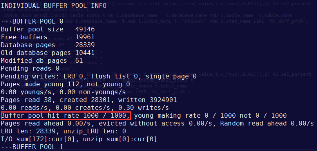
Task: Click the Random read ahead 0.00/s text
Action: click(x=267, y=124)
